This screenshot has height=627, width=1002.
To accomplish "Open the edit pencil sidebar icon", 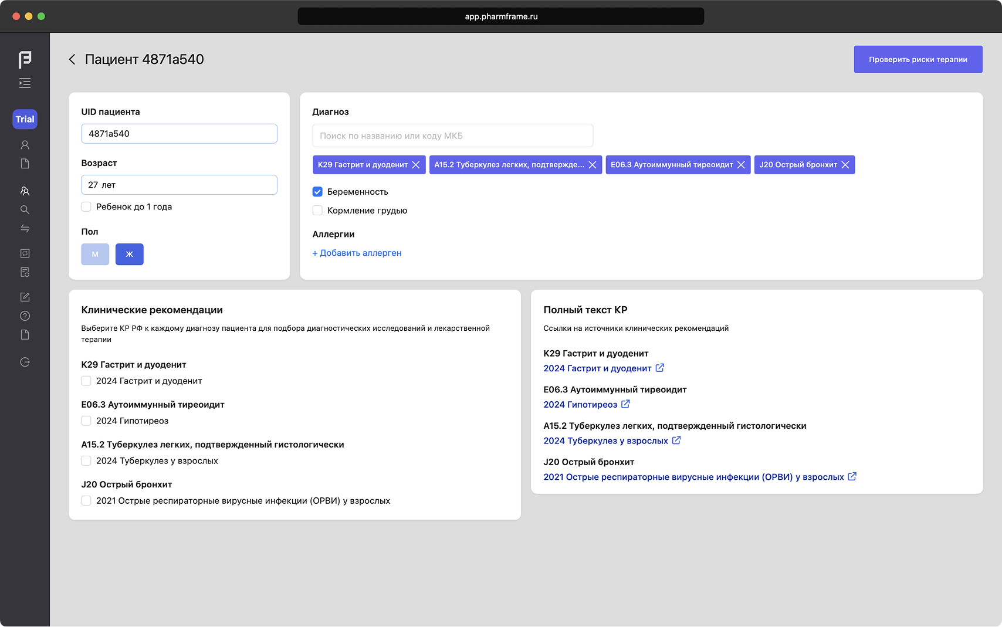I will [x=25, y=297].
